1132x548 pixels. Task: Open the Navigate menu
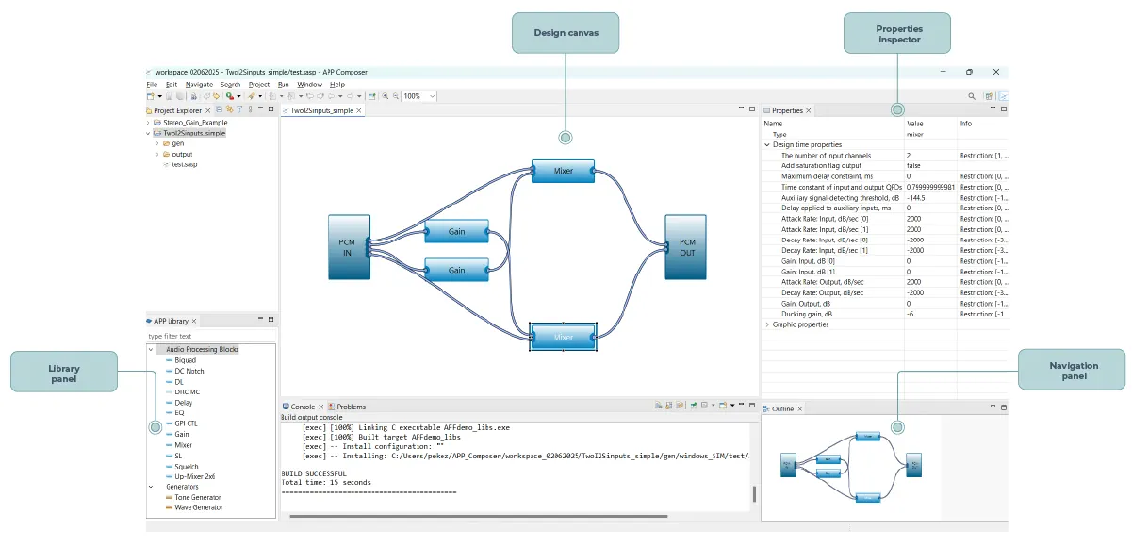pos(199,84)
